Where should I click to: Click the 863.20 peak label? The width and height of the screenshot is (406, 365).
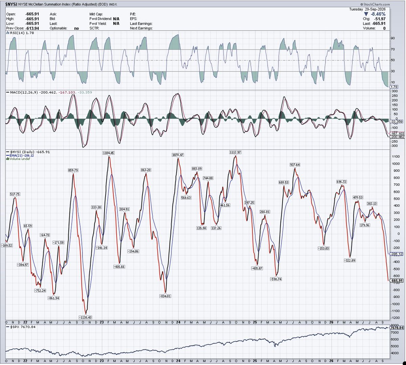(x=146, y=170)
